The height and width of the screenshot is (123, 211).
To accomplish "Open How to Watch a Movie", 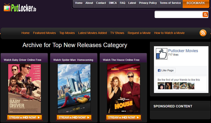I will tap(169, 33).
